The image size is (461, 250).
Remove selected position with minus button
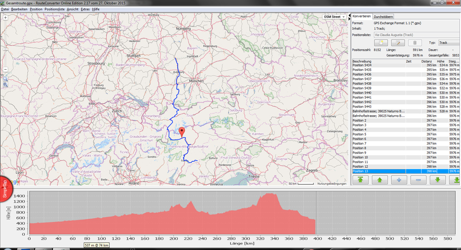(x=418, y=179)
